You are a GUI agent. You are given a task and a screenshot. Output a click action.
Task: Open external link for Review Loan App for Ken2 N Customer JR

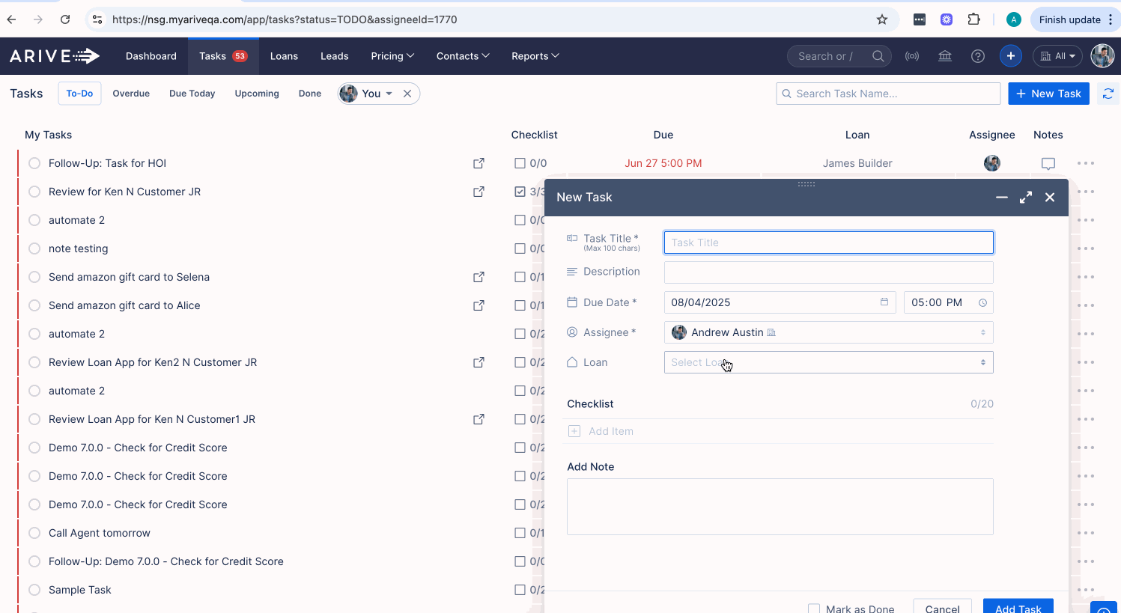(x=479, y=362)
